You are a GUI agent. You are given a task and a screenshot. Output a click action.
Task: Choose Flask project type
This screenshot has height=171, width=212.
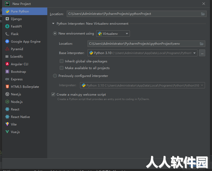coord(25,34)
